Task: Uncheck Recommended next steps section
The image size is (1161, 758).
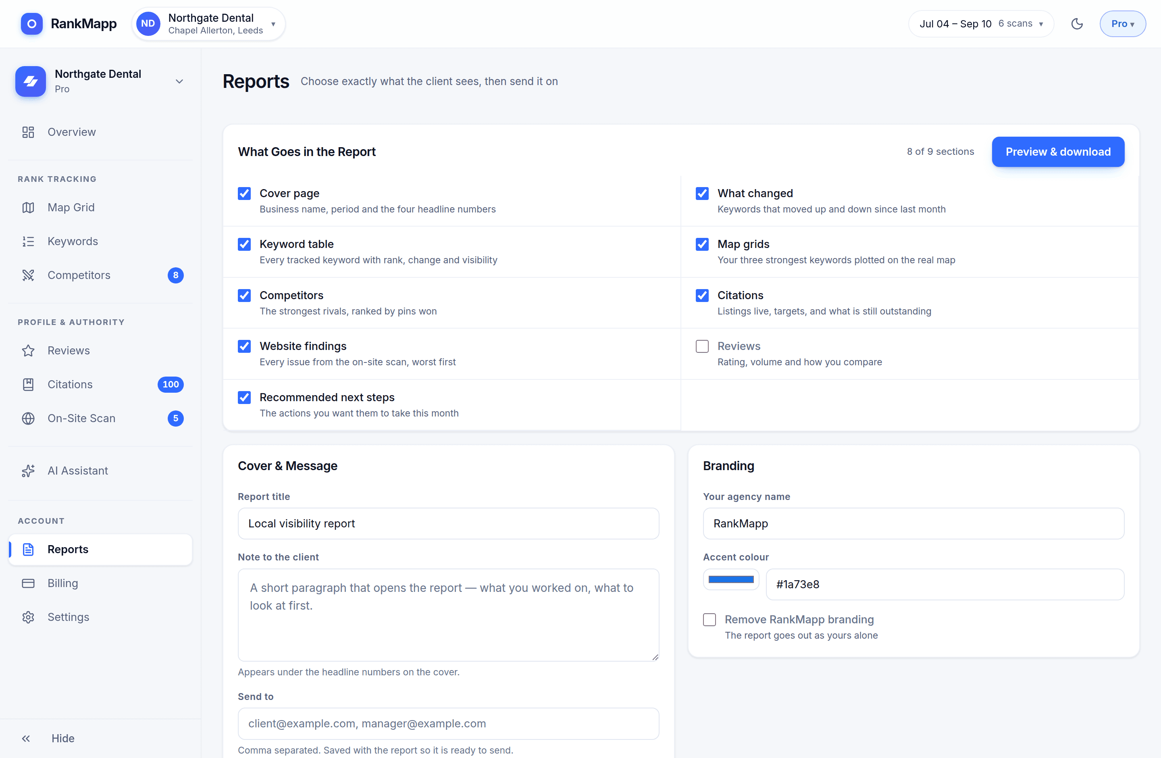Action: (244, 398)
